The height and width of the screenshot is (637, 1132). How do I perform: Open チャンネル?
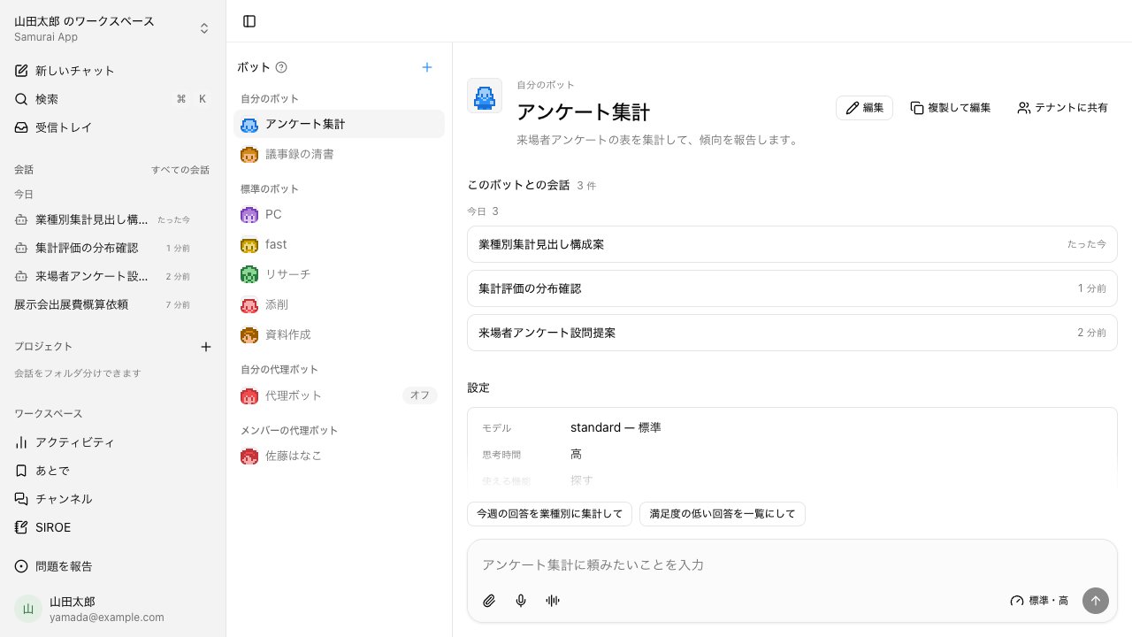(x=113, y=499)
